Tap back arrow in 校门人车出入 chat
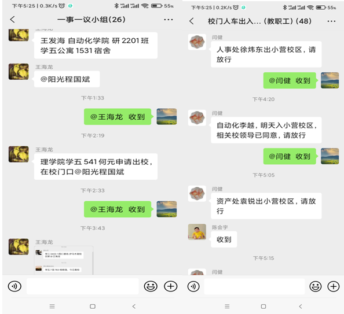The width and height of the screenshot is (344, 314). coord(192,21)
